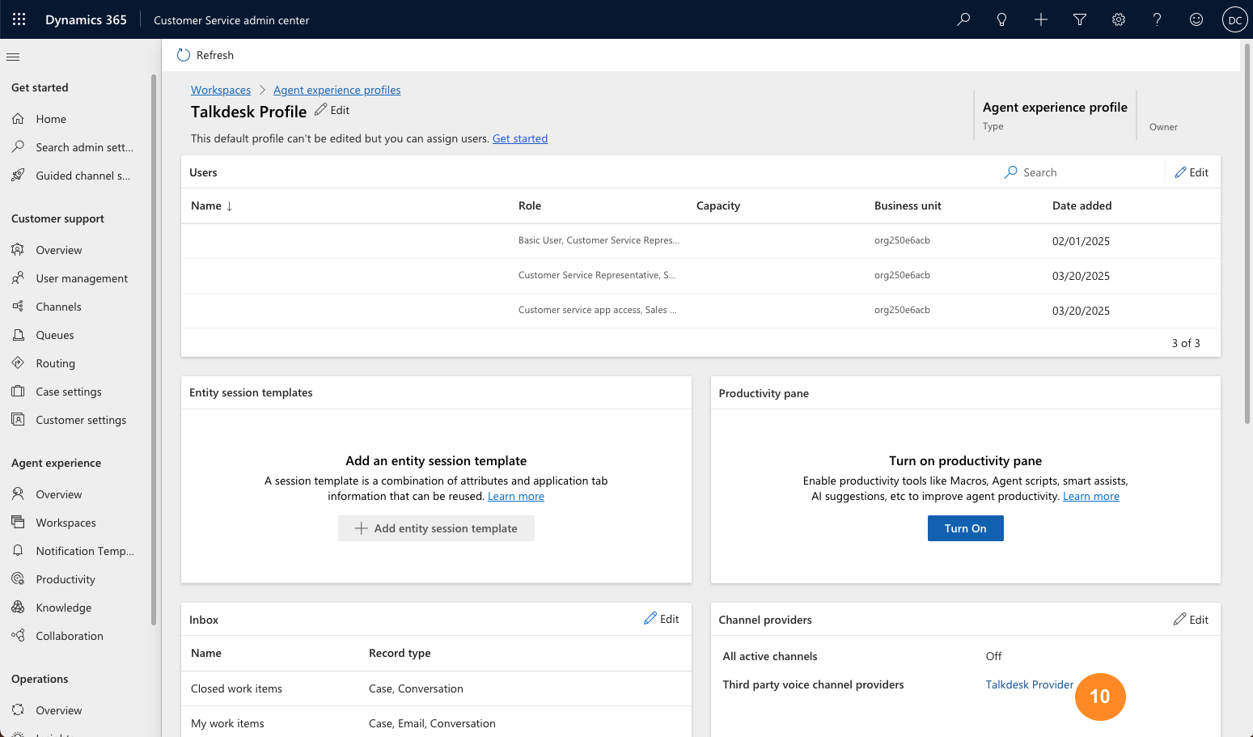Viewport: 1253px width, 737px height.
Task: Edit the Inbox settings
Action: tap(661, 619)
